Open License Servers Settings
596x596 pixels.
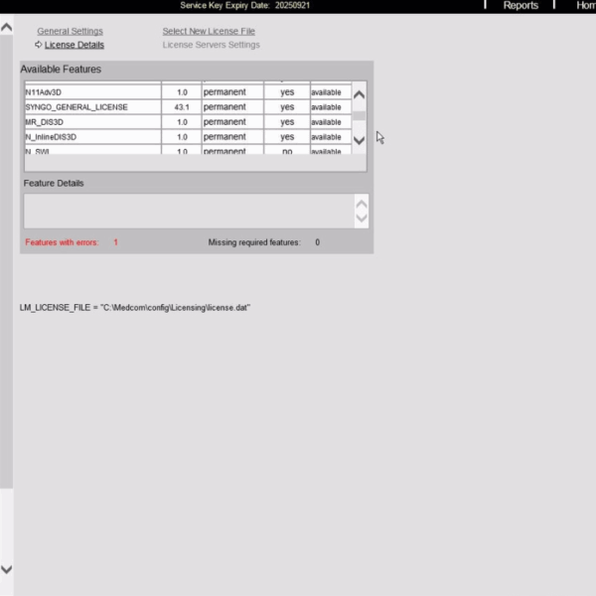[211, 45]
